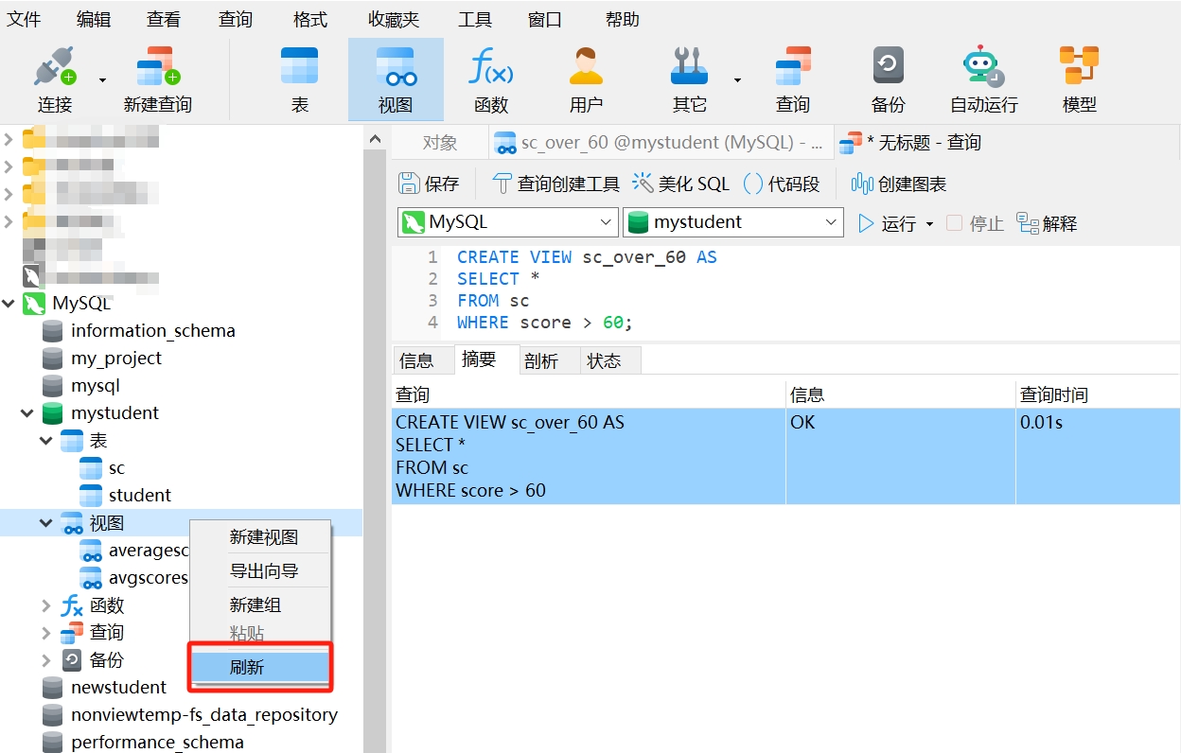Open the 工具 menu in menu bar

click(475, 19)
